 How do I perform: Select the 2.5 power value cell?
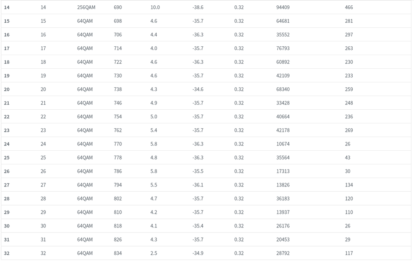pyautogui.click(x=154, y=253)
